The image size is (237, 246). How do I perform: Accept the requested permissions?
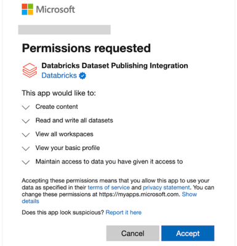[x=188, y=233]
